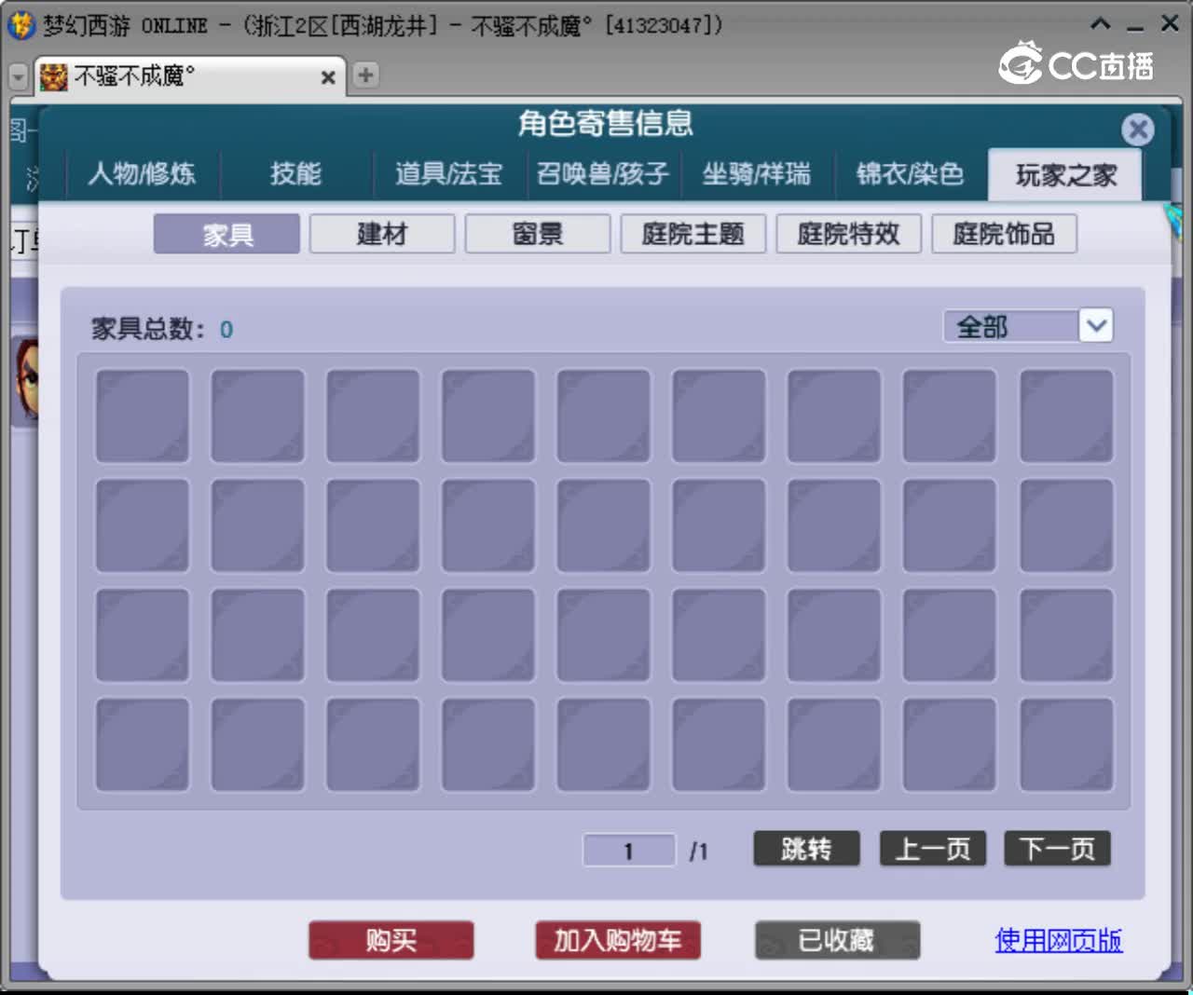Add a new tab with plus icon
Screen dimensions: 1193x995
coord(366,75)
